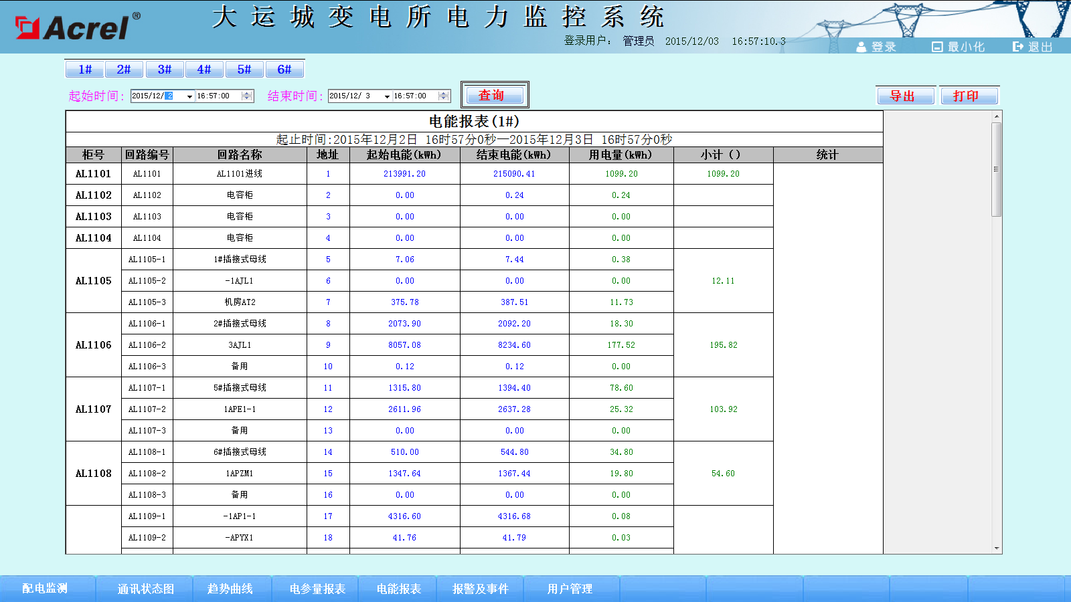Switch to the 5# transformer tab
1071x602 pixels.
[x=244, y=70]
